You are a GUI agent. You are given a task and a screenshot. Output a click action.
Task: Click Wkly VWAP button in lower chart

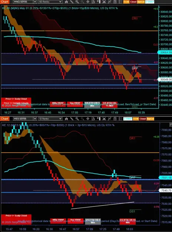[58, 221]
